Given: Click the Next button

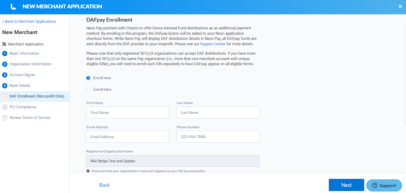Looking at the screenshot, I should (x=346, y=185).
